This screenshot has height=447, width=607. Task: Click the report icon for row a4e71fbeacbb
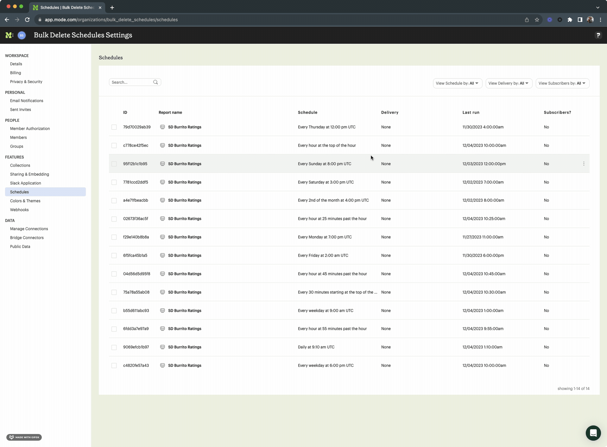pyautogui.click(x=162, y=200)
